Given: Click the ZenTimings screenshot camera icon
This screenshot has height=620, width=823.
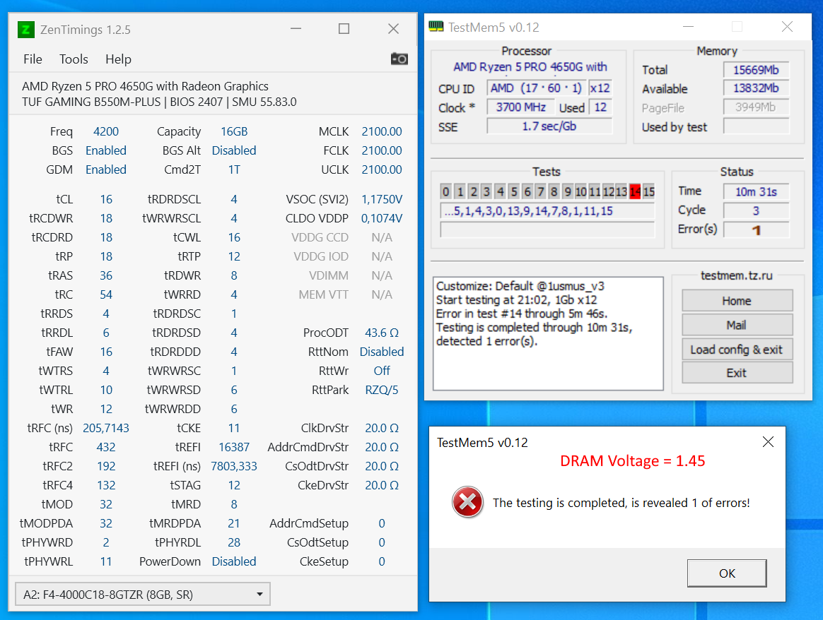Looking at the screenshot, I should [x=399, y=59].
